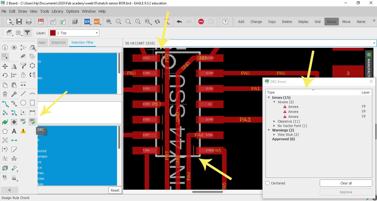
Task: Select the Polygon tool
Action: coord(5,131)
